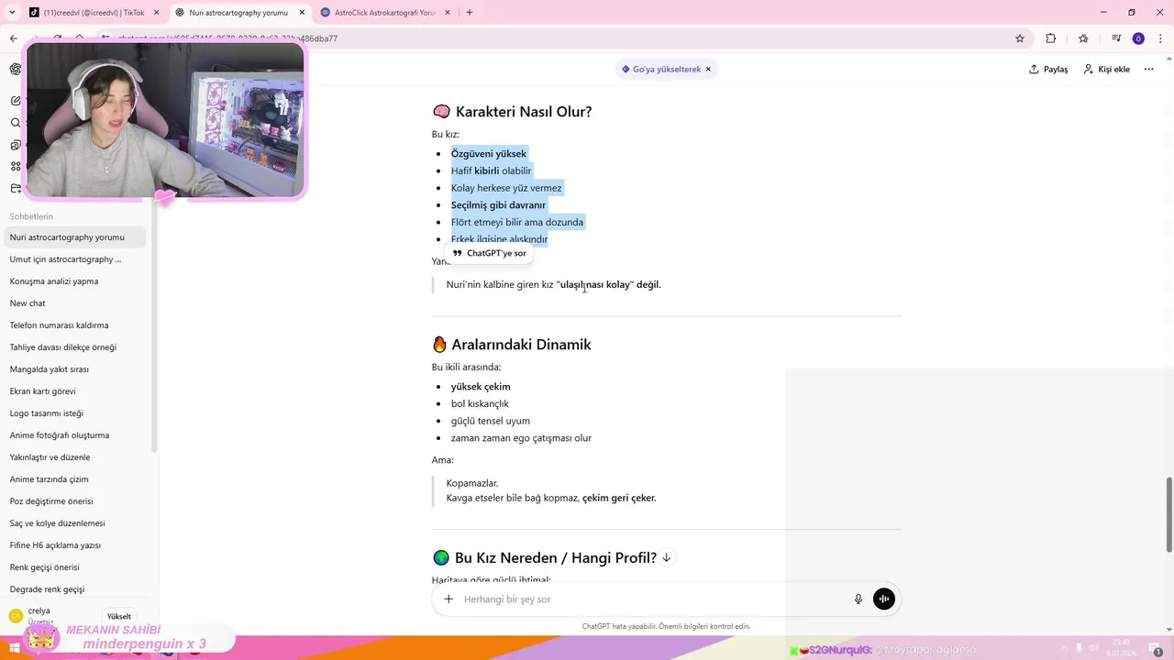Click the Paylaş share button

coord(1048,69)
